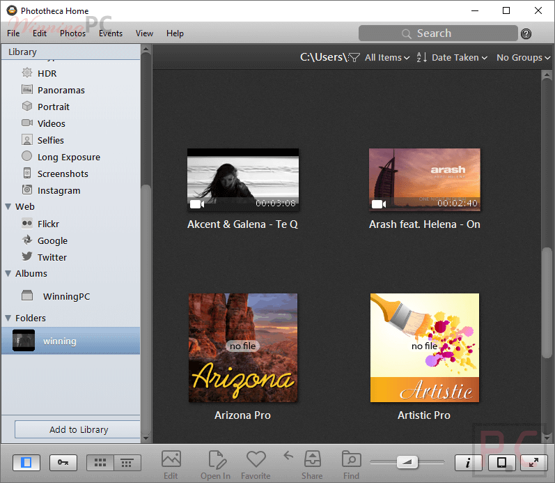Screen dimensions: 555x483
Task: Click the back arrow icon near Share
Action: click(288, 455)
